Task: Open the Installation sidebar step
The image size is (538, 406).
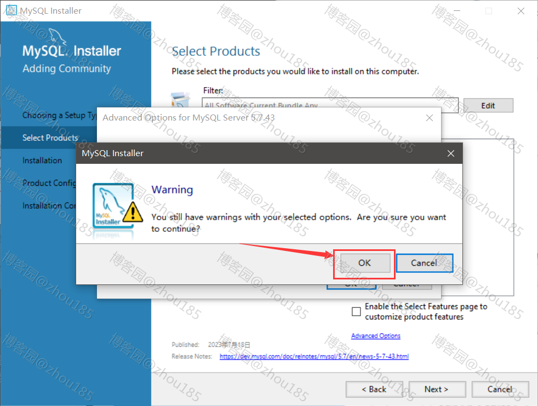Action: (x=42, y=161)
